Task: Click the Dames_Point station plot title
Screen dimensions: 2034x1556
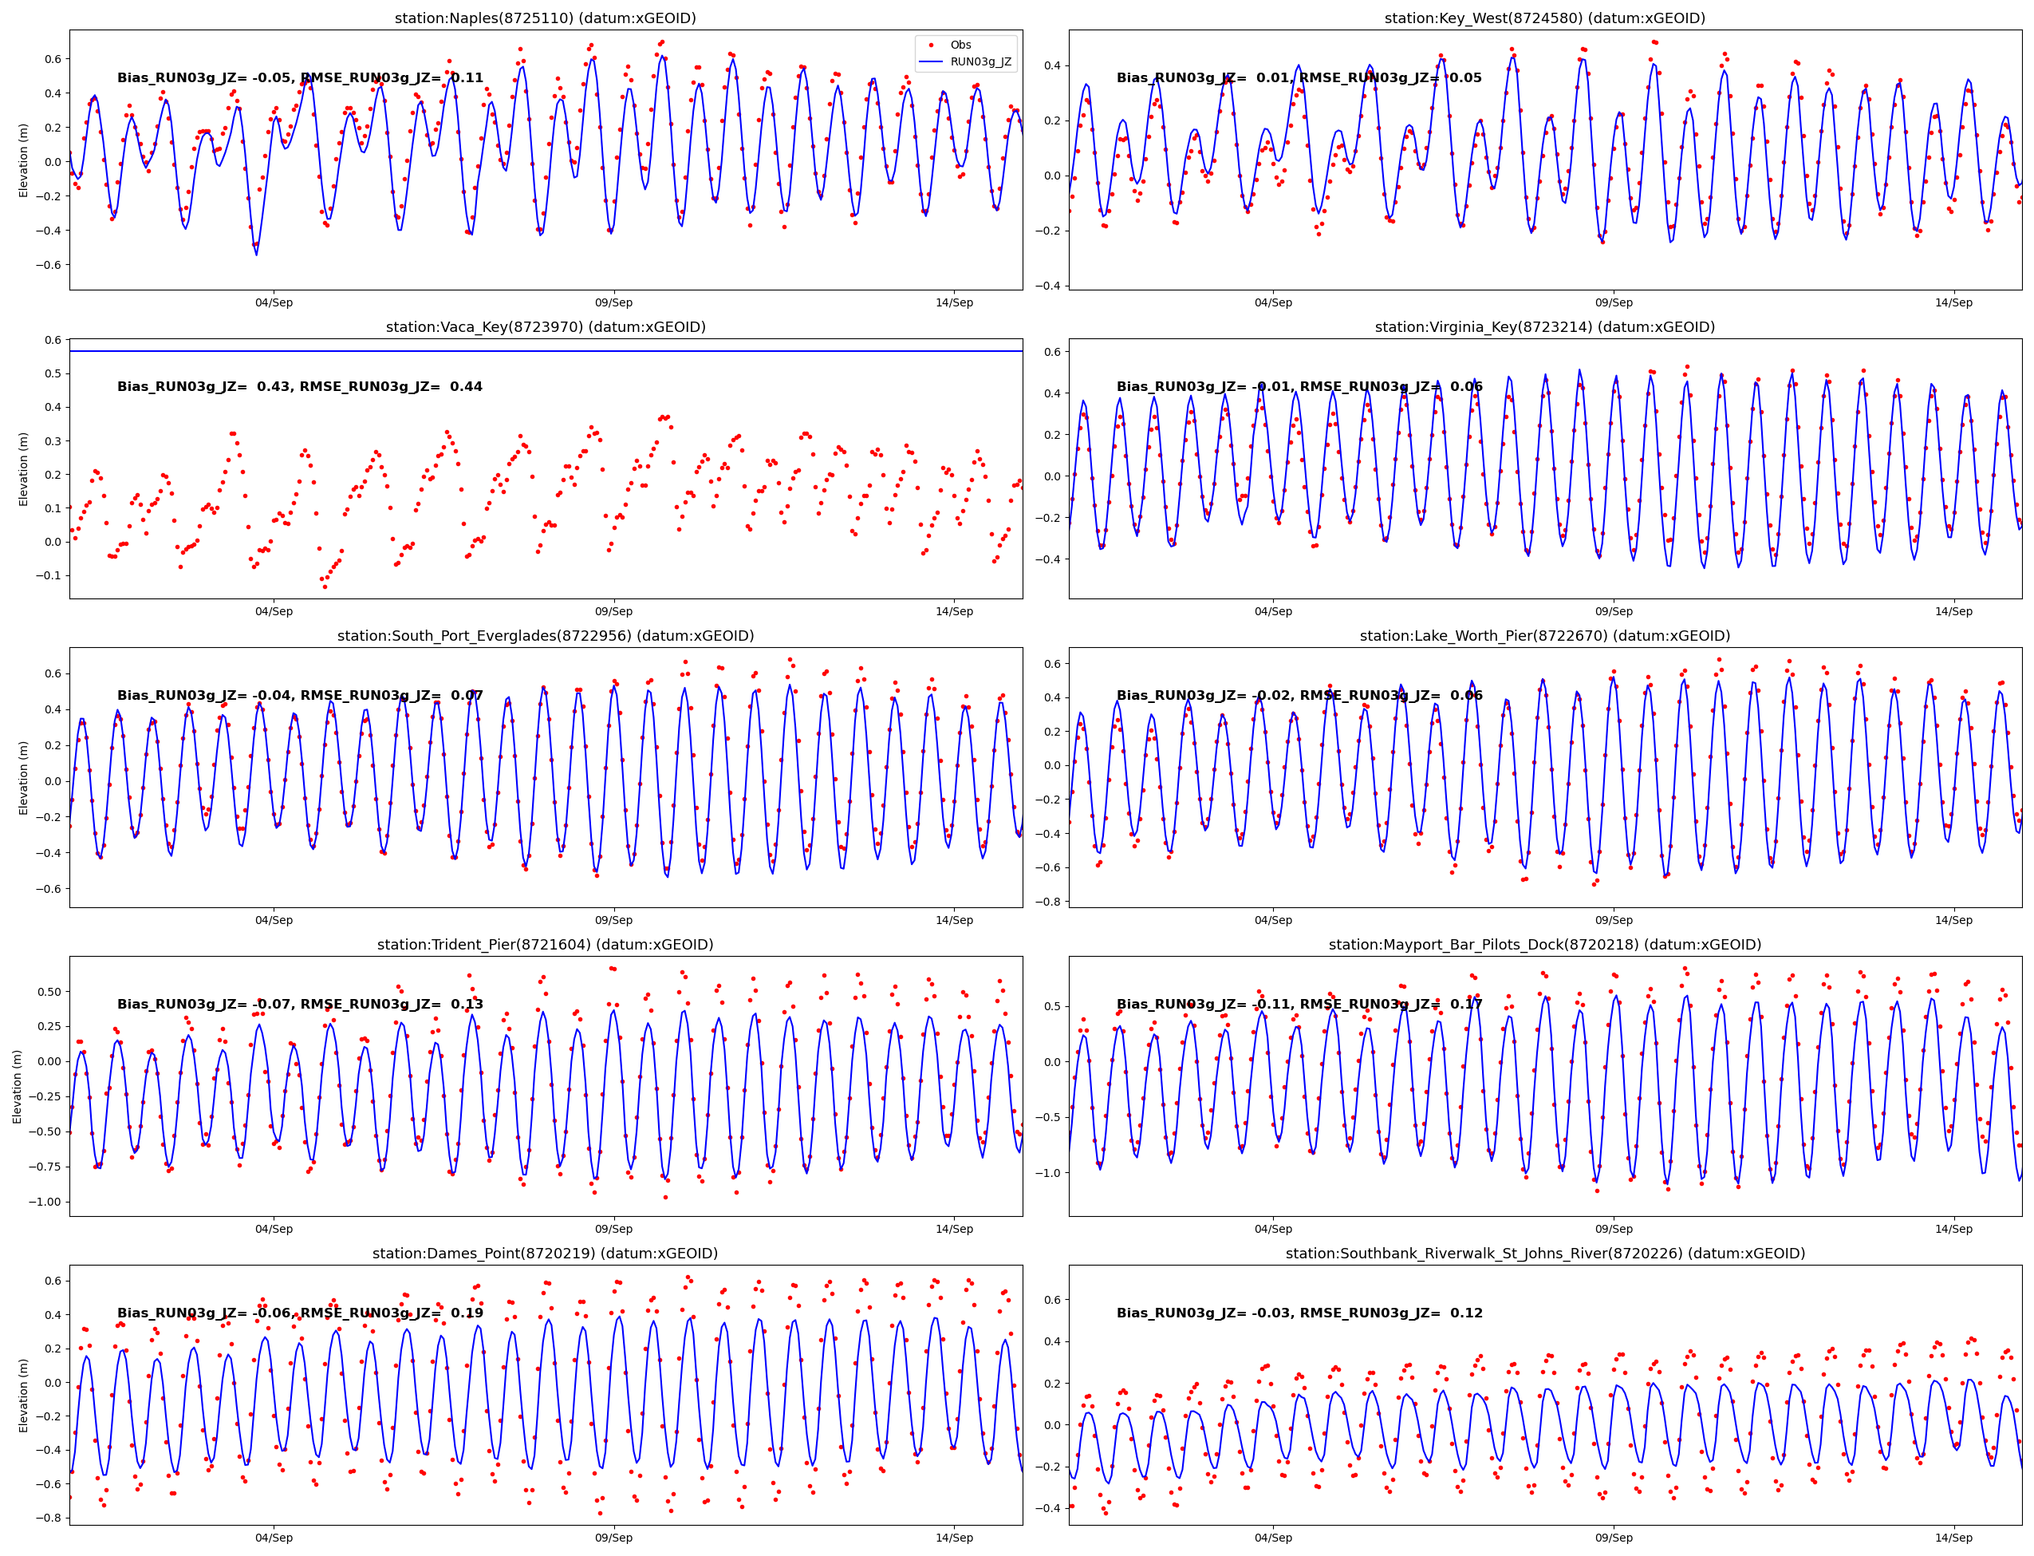Action: (x=546, y=1254)
